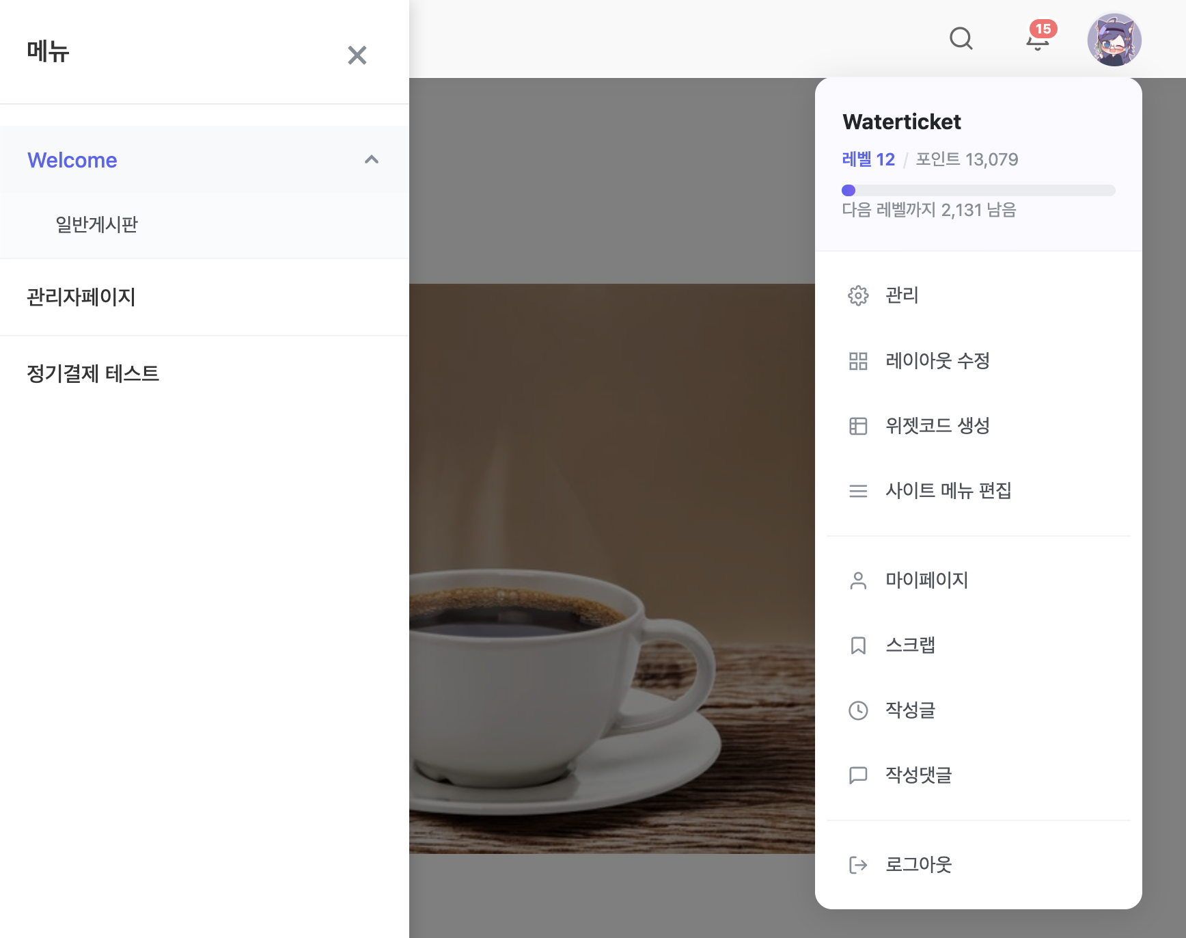Viewport: 1186px width, 938px height.
Task: Select the 스크랩 bookmark icon
Action: click(858, 645)
